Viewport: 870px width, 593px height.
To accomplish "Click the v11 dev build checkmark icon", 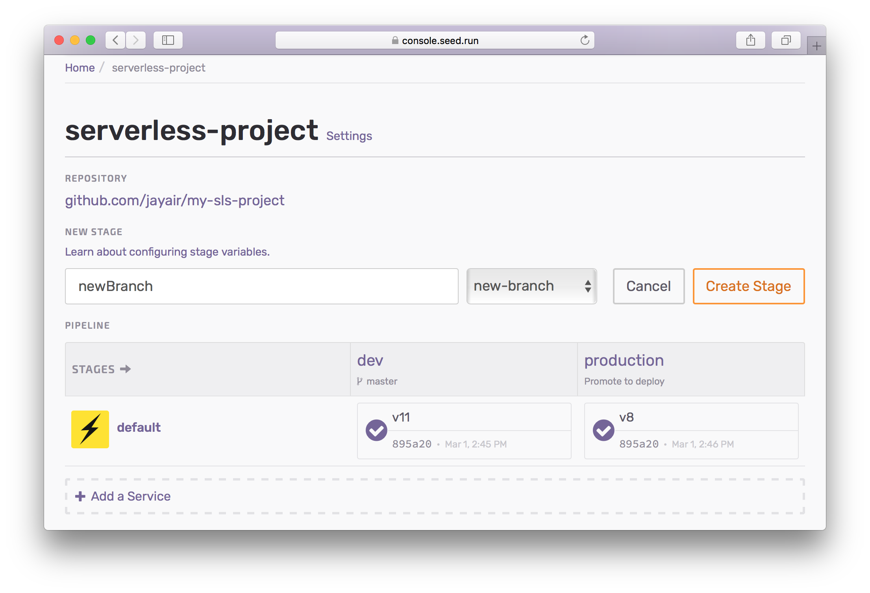I will tap(376, 430).
